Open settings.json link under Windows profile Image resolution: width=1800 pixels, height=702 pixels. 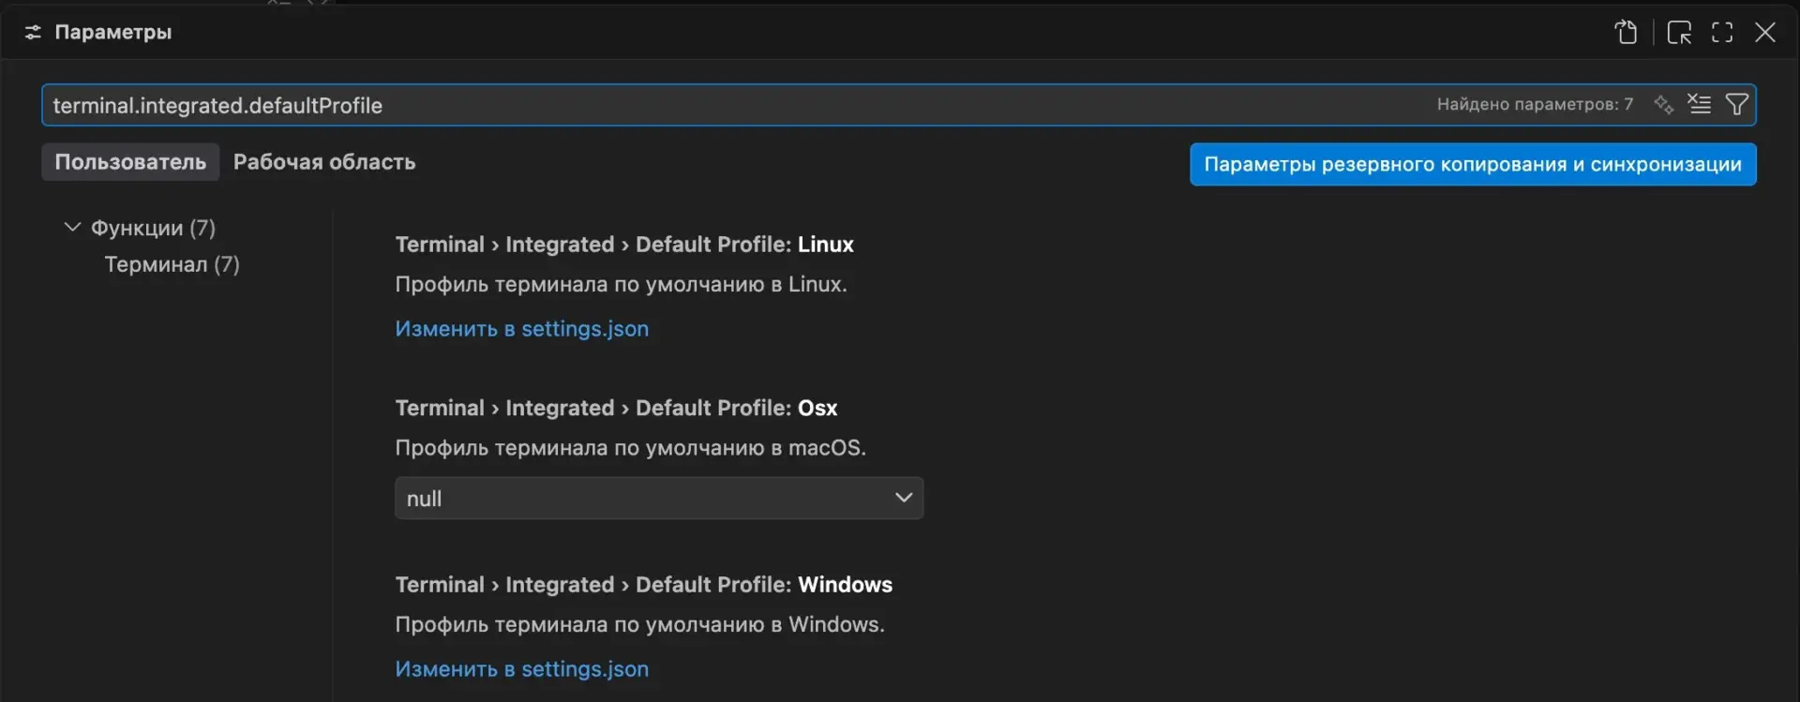click(x=521, y=668)
